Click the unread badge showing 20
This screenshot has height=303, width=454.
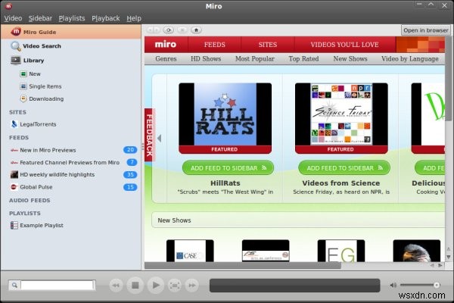tap(130, 150)
